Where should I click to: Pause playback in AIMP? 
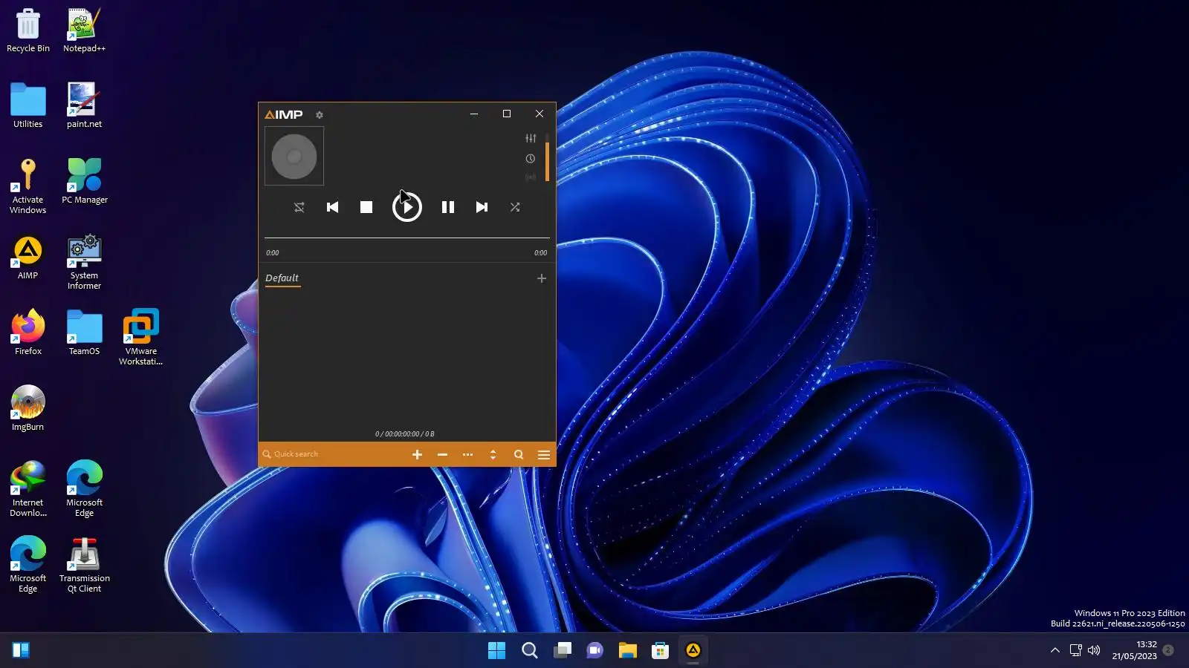(448, 207)
